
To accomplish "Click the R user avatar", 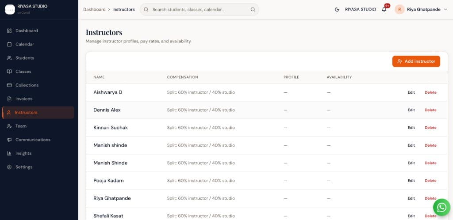I will coord(399,10).
